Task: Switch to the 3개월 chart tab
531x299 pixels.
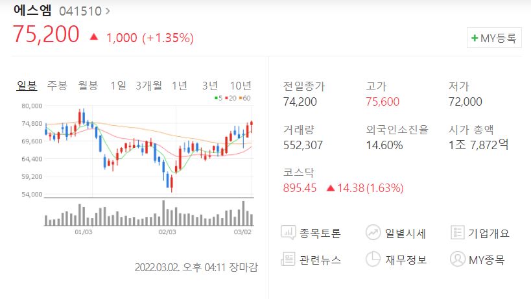Action: tap(148, 86)
